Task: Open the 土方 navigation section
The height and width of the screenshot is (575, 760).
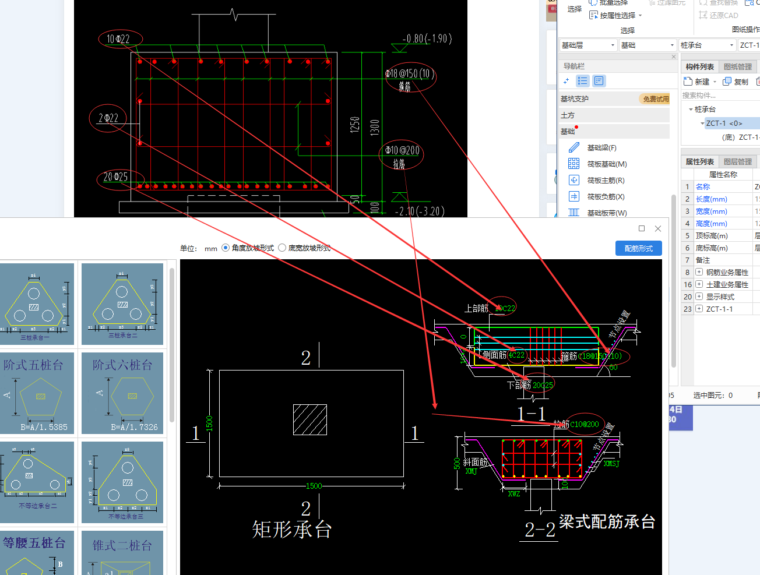Action: click(x=614, y=115)
